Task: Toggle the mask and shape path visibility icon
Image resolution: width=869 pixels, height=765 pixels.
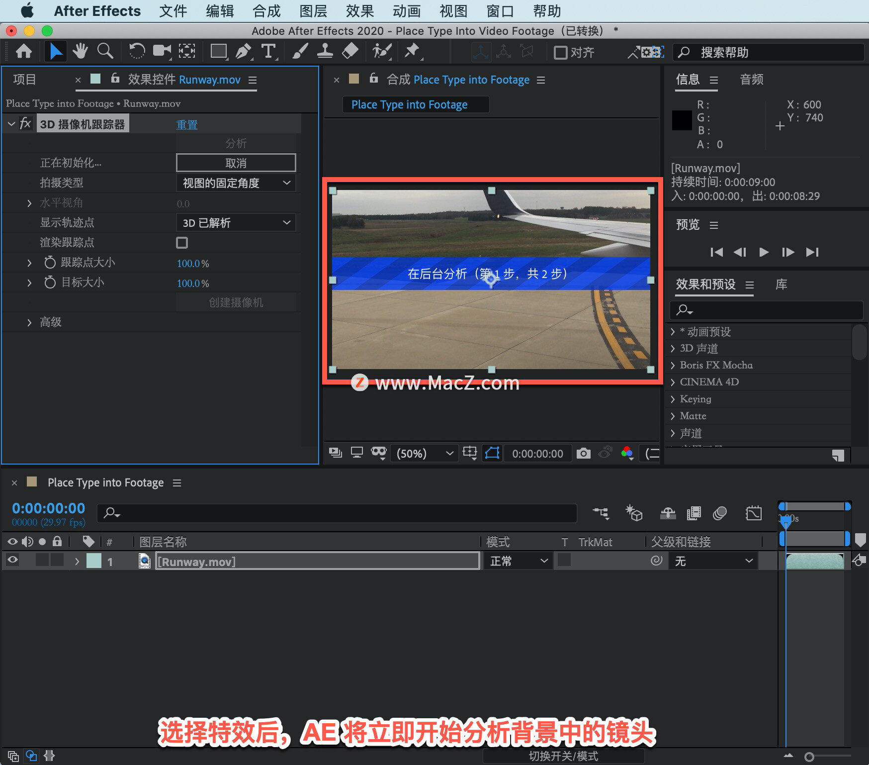Action: coord(492,453)
